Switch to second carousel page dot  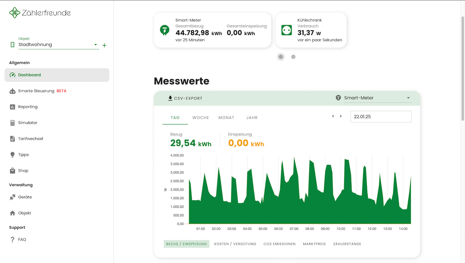coord(293,57)
